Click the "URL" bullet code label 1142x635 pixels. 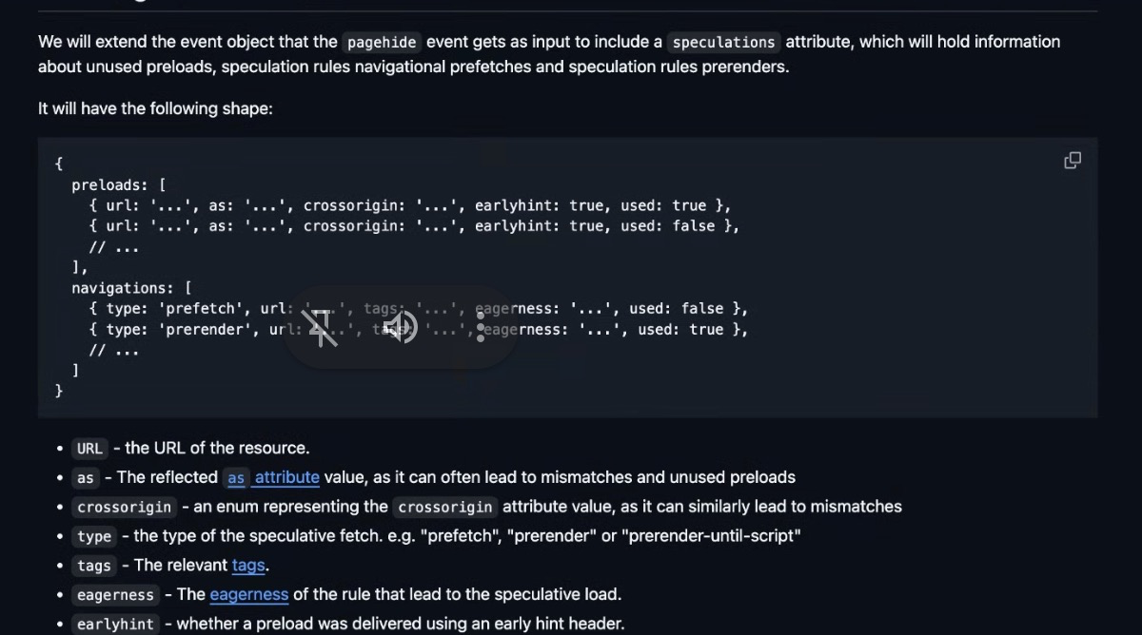pyautogui.click(x=89, y=449)
